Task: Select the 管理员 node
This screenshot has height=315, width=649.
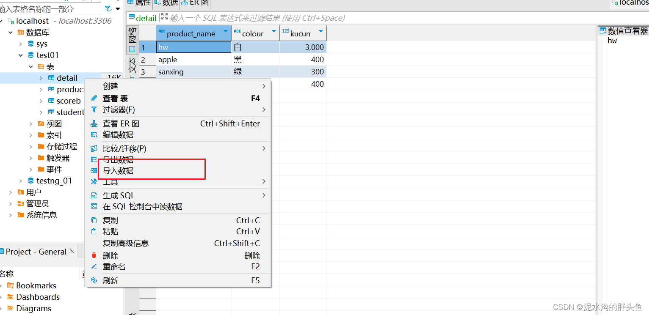Action: click(37, 204)
